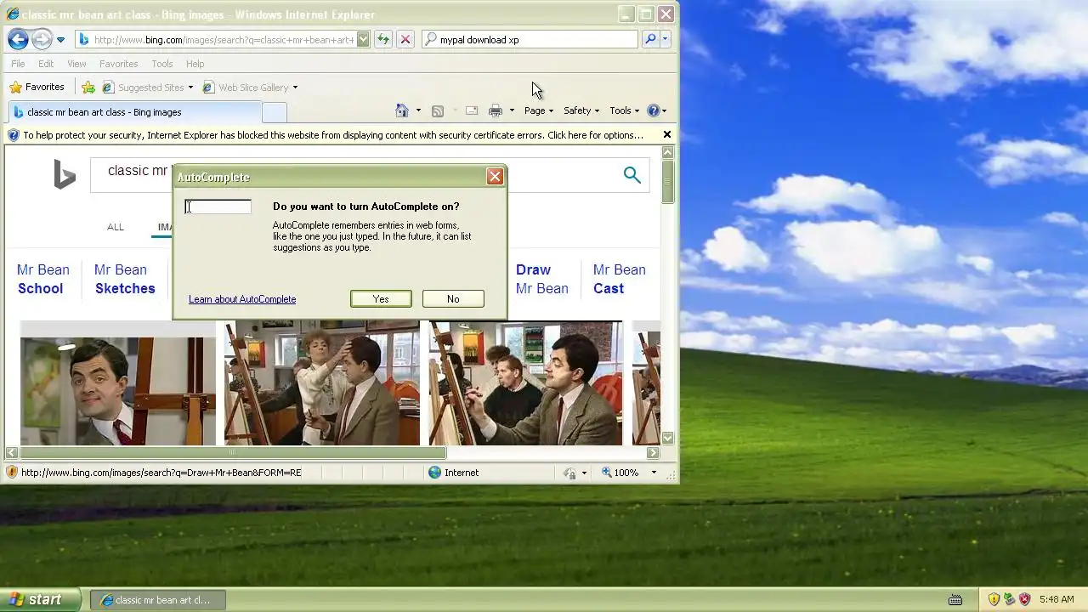Click the Bing logo
This screenshot has height=612, width=1088.
click(65, 175)
